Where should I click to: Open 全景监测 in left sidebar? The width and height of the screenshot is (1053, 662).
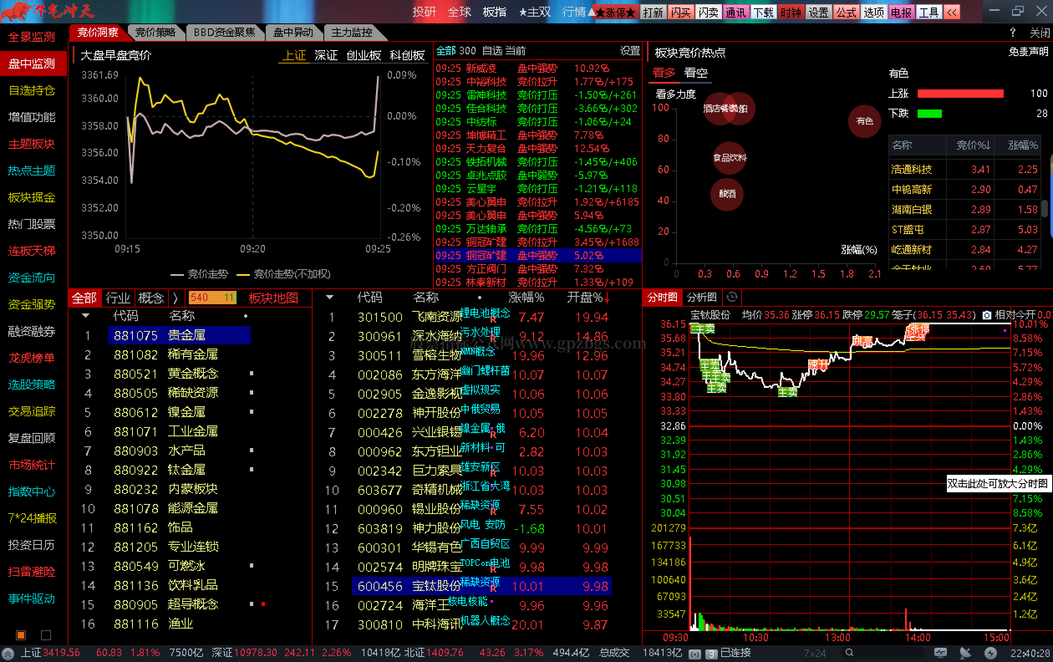(32, 37)
